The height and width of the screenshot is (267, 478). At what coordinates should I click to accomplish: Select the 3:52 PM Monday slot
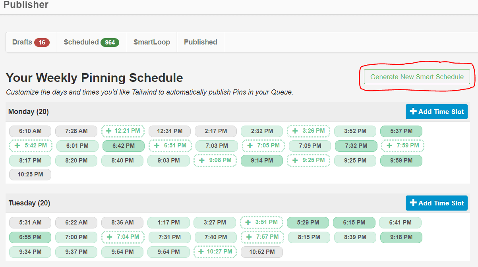pyautogui.click(x=355, y=131)
